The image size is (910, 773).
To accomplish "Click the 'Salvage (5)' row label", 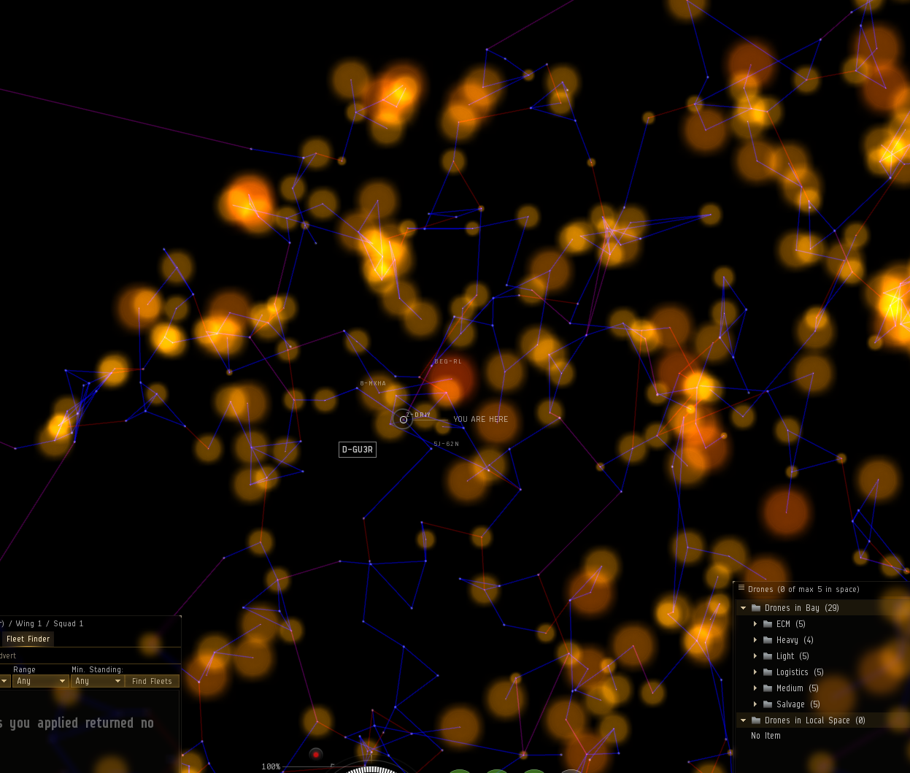I will (x=798, y=704).
